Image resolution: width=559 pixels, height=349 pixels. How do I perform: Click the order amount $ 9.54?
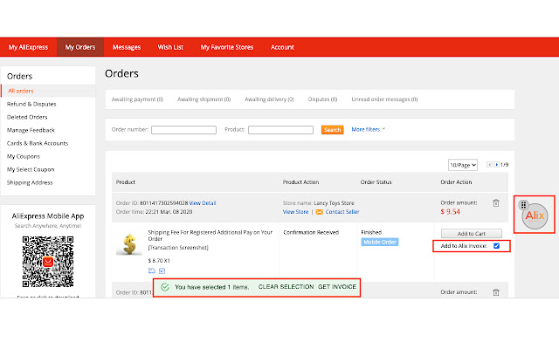coord(451,212)
